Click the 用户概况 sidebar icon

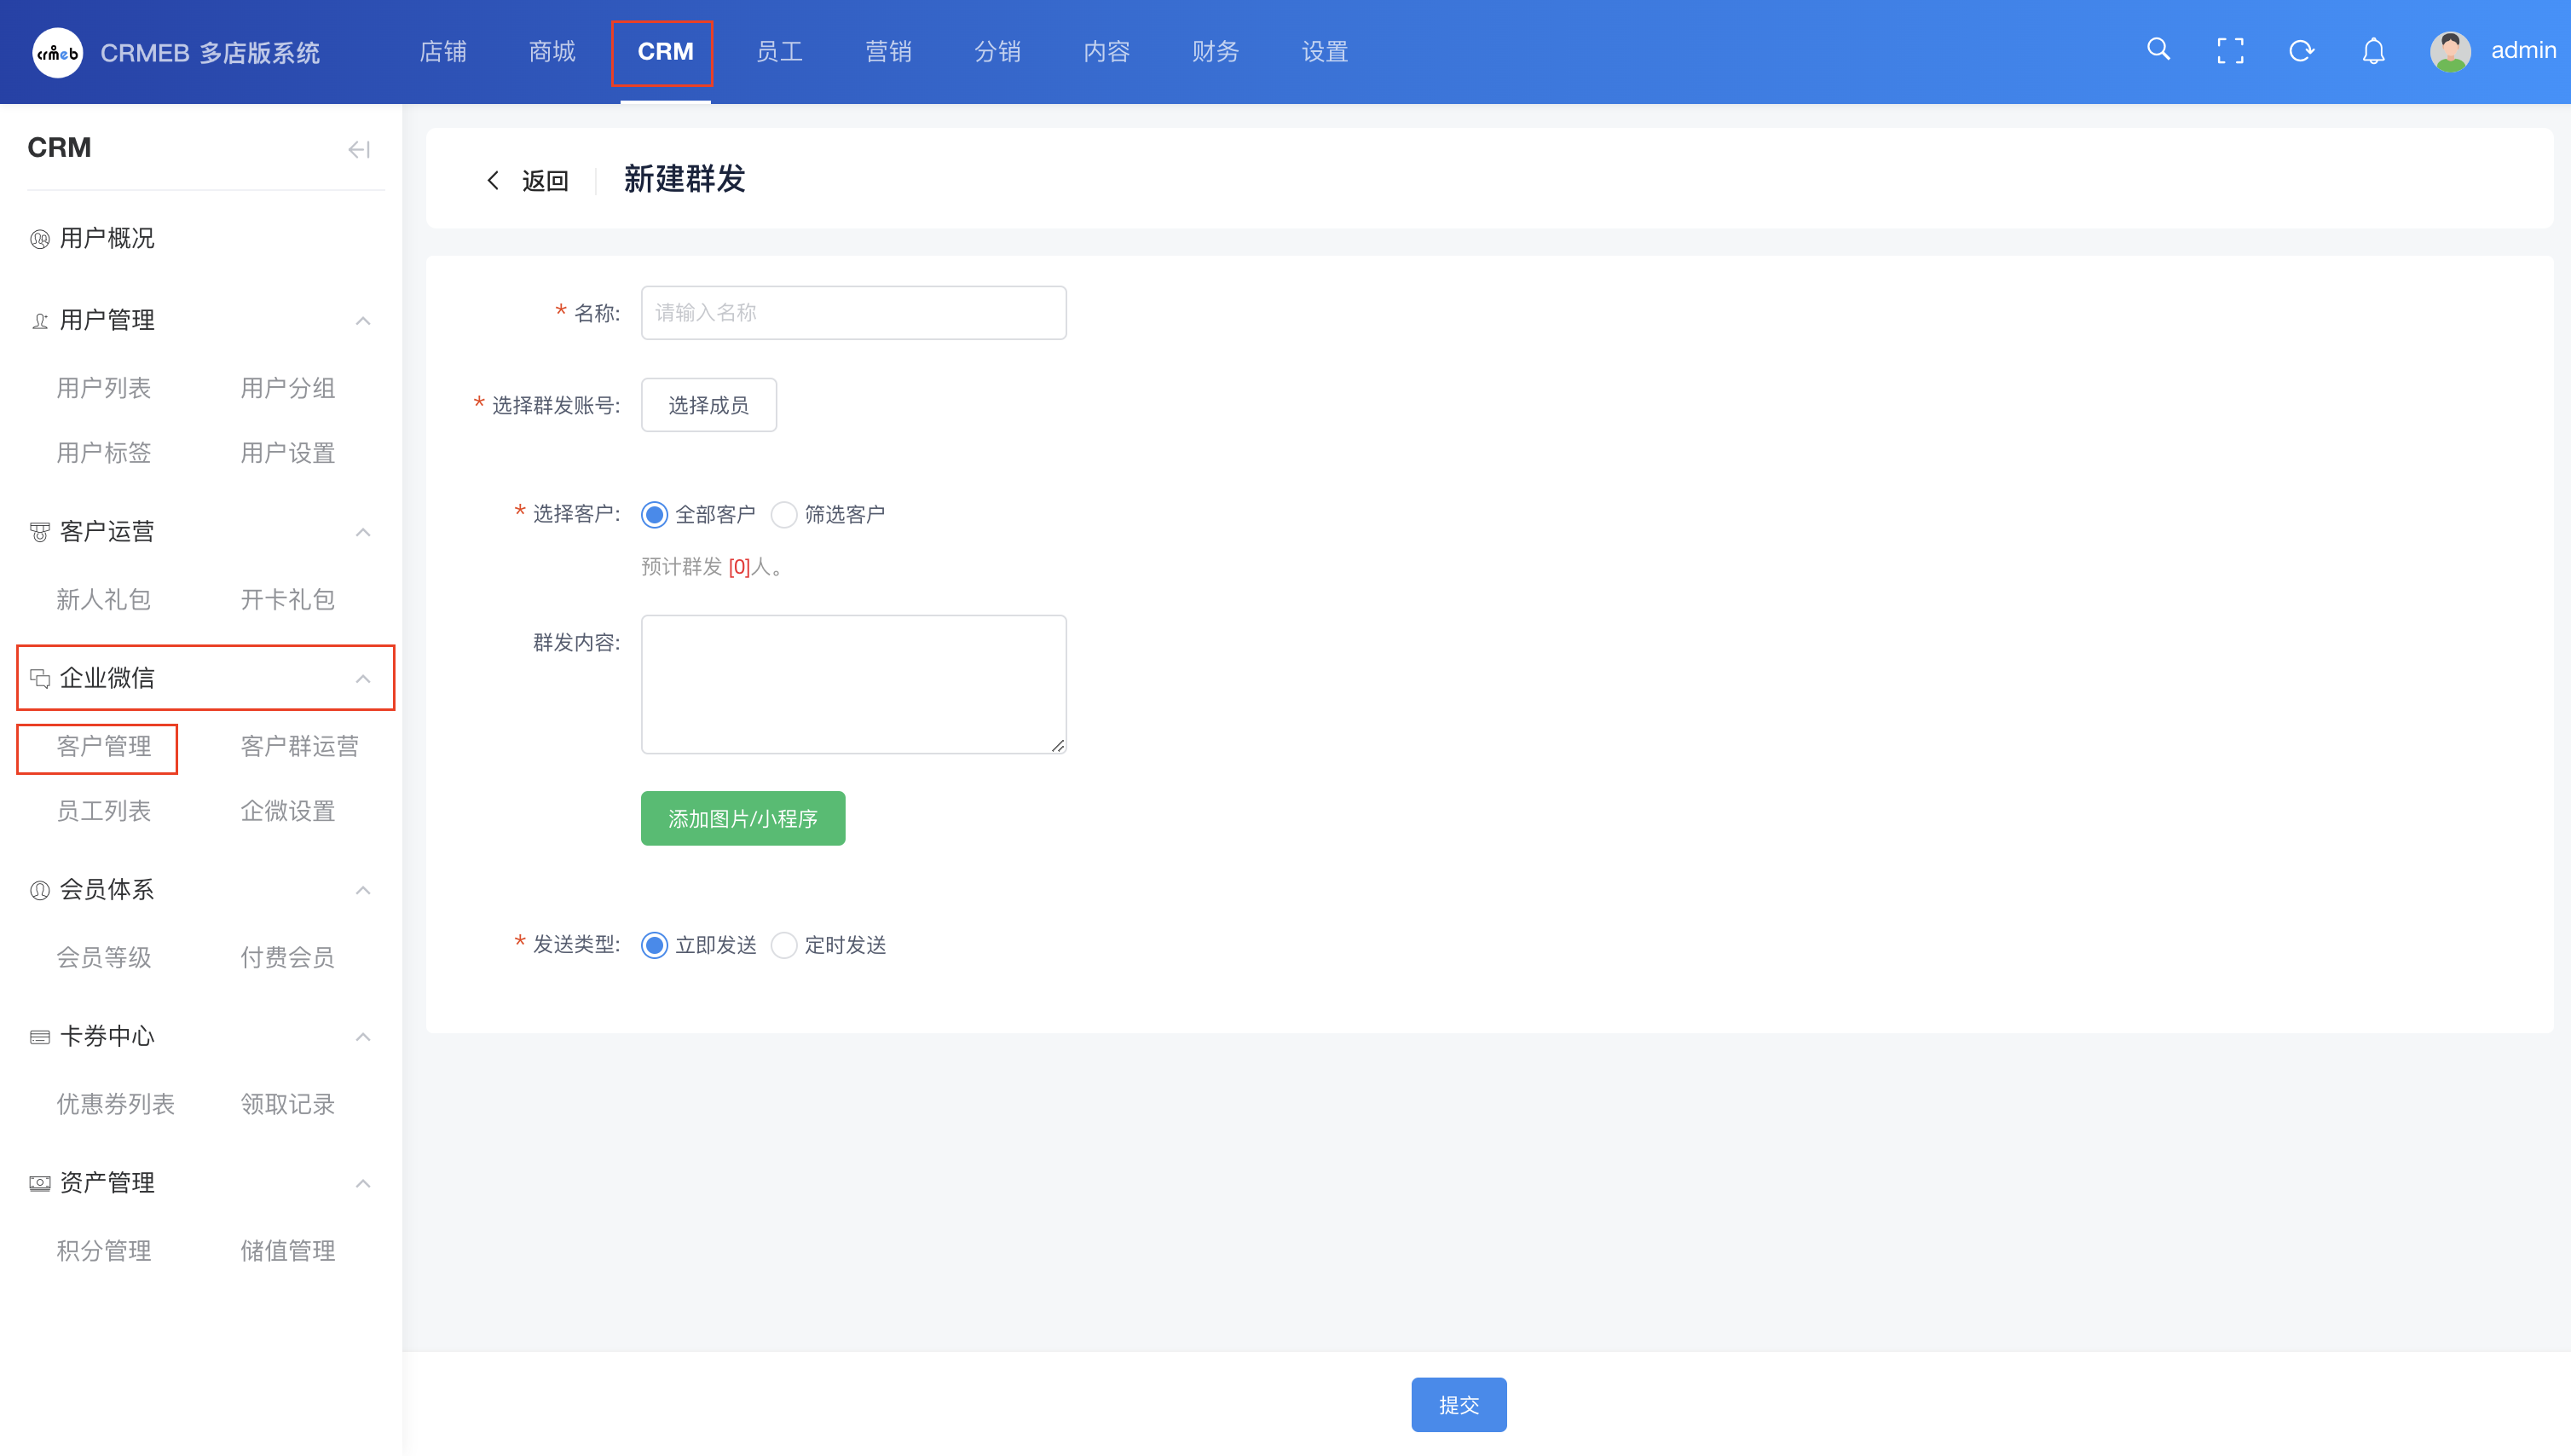[x=40, y=239]
